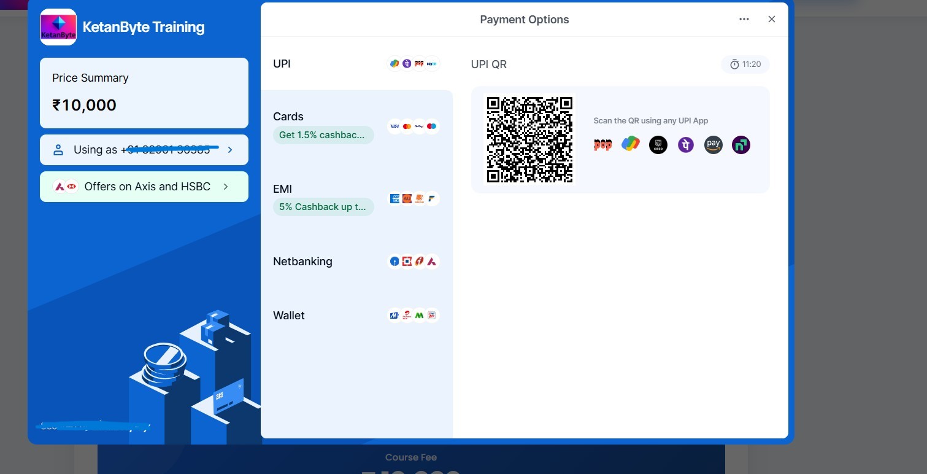This screenshot has width=927, height=474.
Task: Select the Cards payment method
Action: [356, 126]
